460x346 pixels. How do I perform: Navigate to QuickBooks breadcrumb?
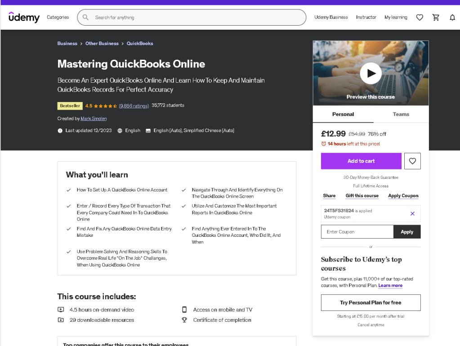[140, 44]
